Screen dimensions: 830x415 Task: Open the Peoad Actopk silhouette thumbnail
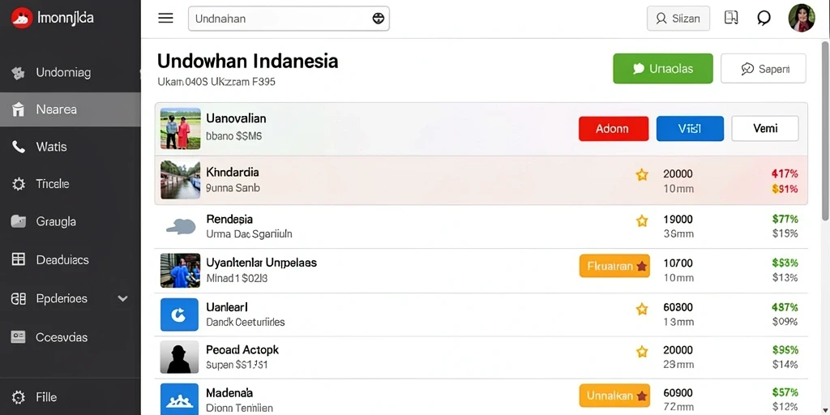(x=179, y=357)
